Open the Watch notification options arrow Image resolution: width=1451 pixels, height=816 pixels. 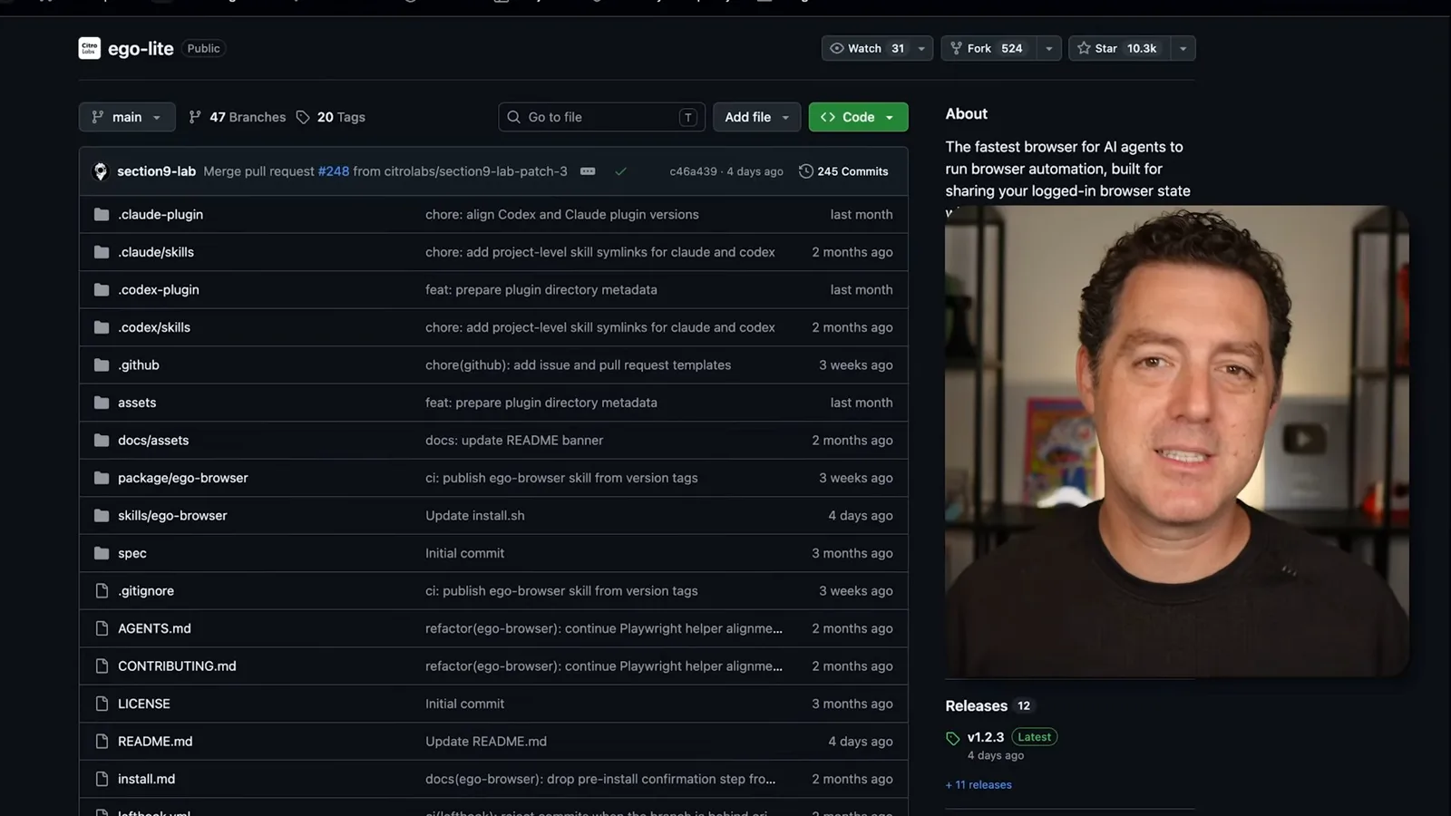click(x=921, y=48)
